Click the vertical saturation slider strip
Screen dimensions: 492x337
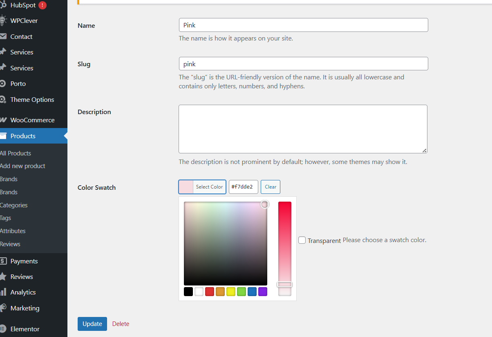click(x=285, y=249)
